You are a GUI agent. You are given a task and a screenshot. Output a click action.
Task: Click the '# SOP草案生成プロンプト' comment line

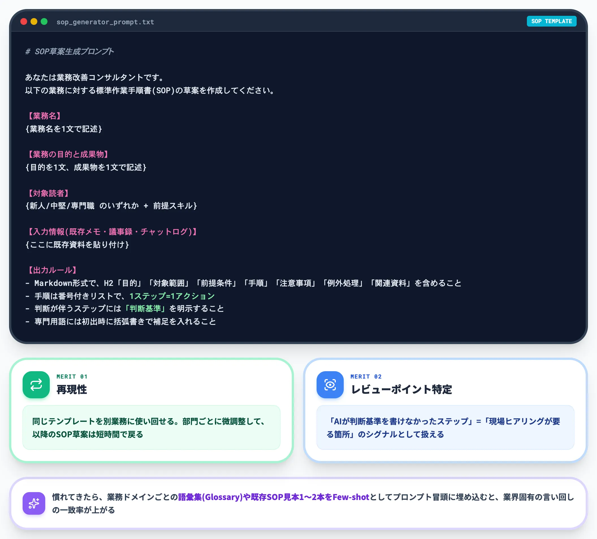pos(70,51)
